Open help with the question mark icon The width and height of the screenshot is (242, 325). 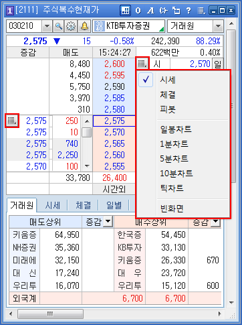click(x=189, y=11)
